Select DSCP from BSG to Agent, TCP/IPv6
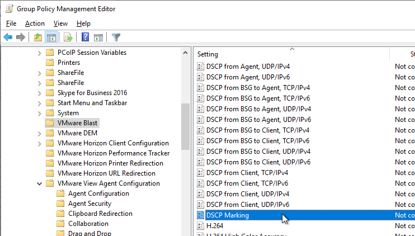 pyautogui.click(x=258, y=98)
